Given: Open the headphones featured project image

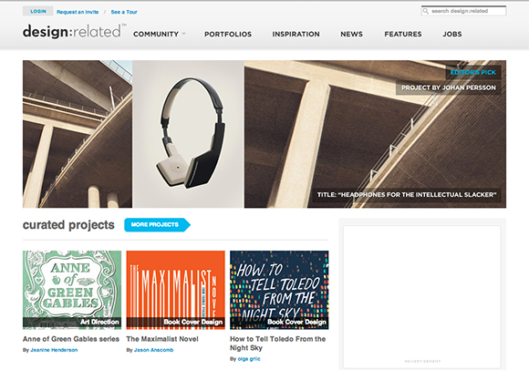Looking at the screenshot, I should [x=188, y=134].
